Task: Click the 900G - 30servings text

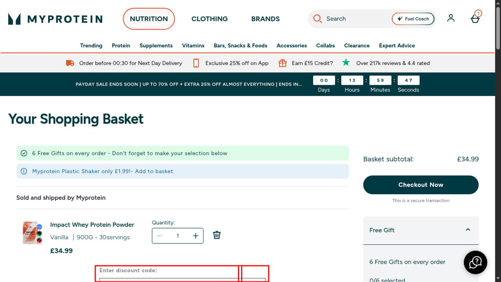Action: pyautogui.click(x=103, y=237)
